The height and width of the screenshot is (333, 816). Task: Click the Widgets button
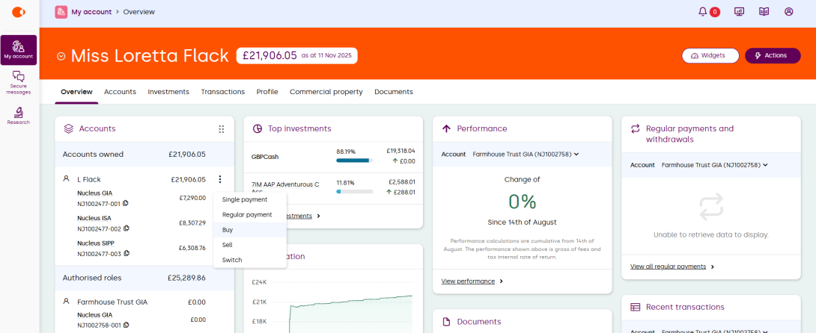click(710, 56)
